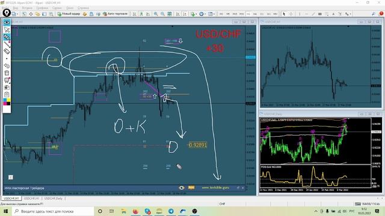Select the D1 timeframe button
The image size is (385, 216).
click(x=262, y=14)
